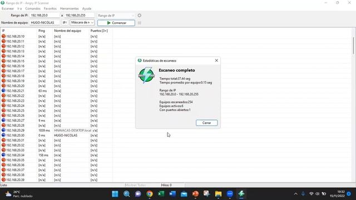This screenshot has width=356, height=200.
Task: Click hostname cell HNAVACAS-DESKTOP.local
Action: click(72, 131)
